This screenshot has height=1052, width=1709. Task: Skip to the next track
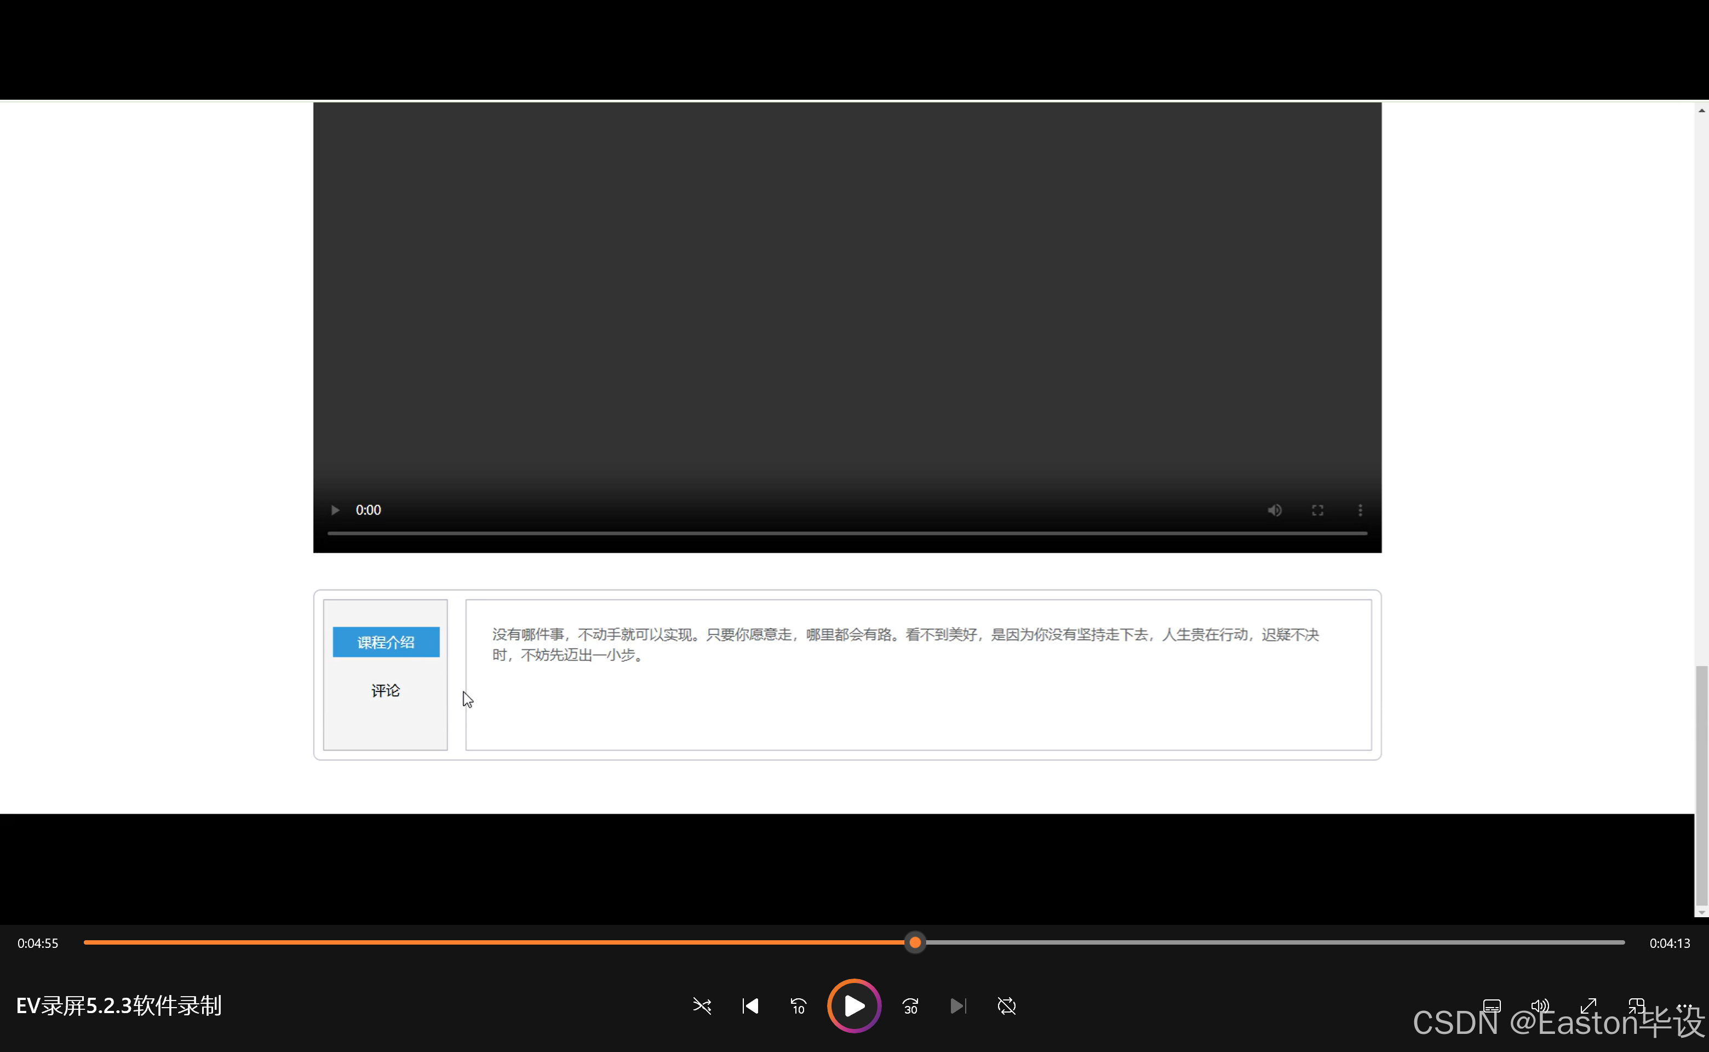[x=958, y=1006]
